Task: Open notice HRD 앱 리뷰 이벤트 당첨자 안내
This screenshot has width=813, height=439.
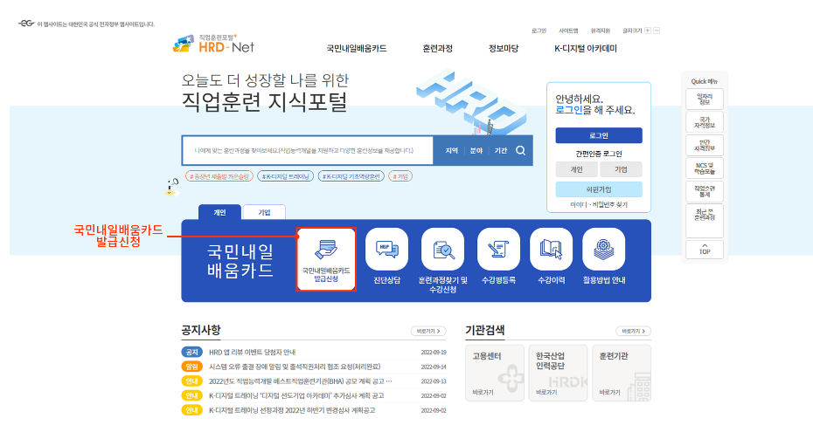Action: click(252, 352)
